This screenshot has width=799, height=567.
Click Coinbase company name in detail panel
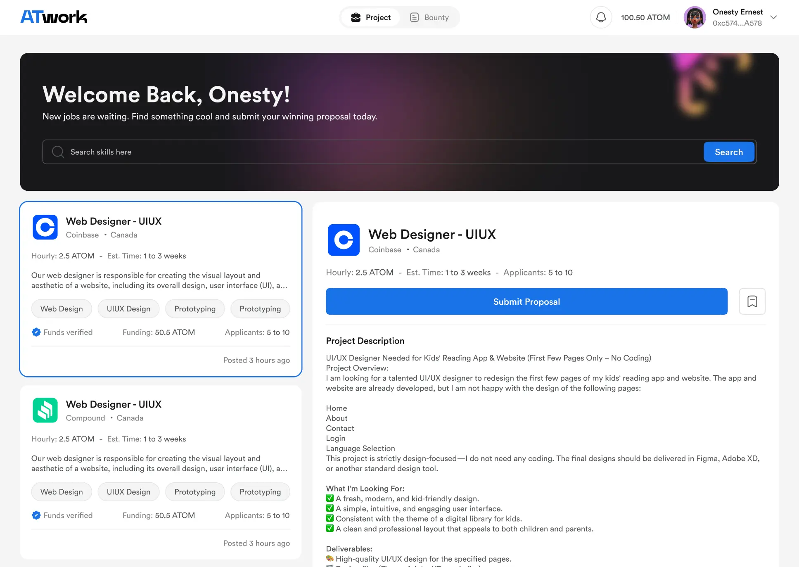pos(385,249)
